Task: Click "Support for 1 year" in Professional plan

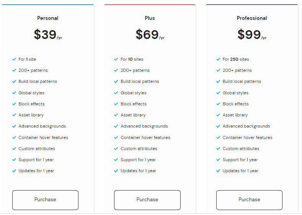Action: 240,160
